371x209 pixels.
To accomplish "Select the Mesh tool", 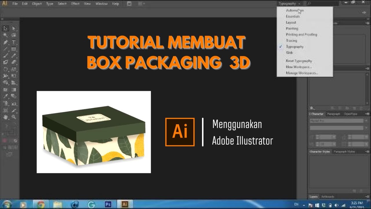I will [x=6, y=90].
